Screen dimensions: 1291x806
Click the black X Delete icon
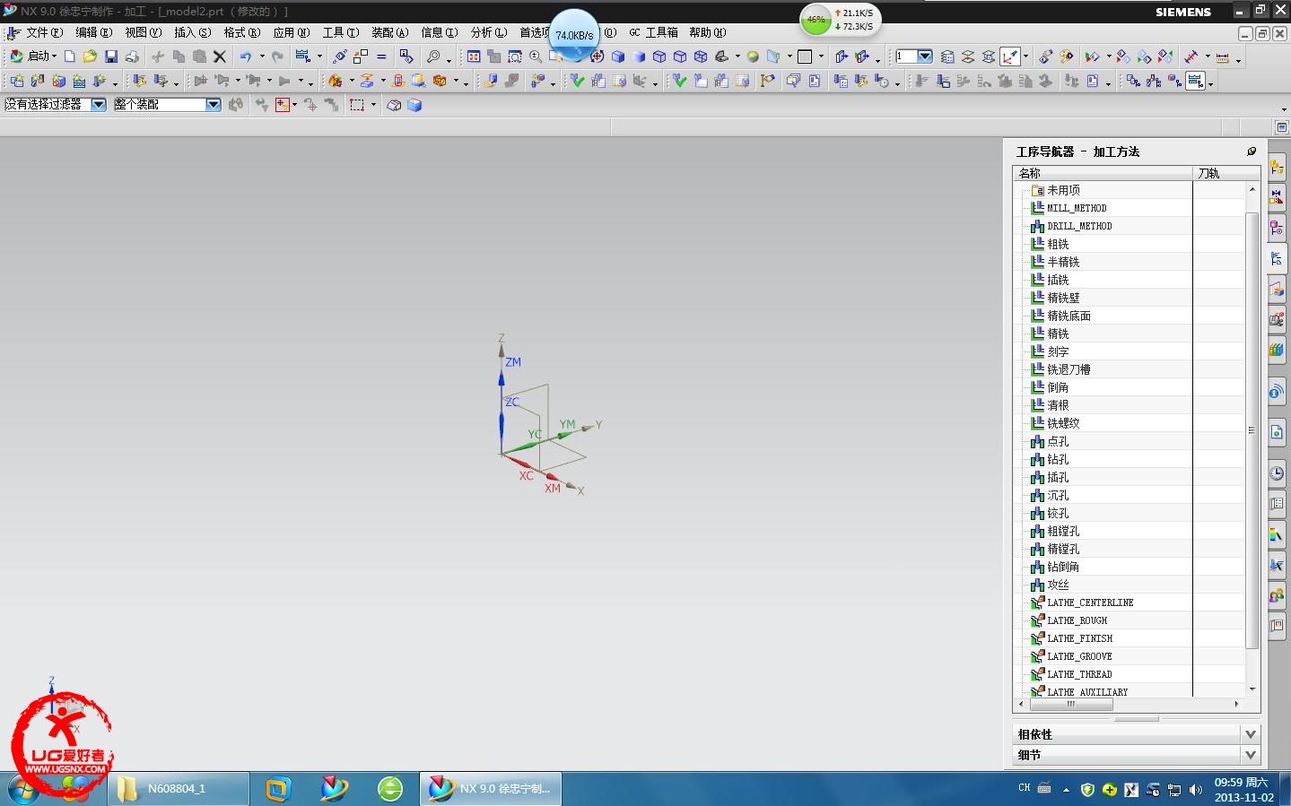pos(219,56)
